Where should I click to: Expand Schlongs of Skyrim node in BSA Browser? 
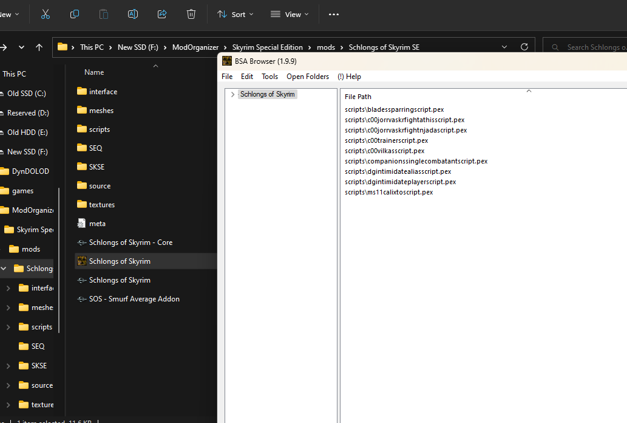pos(232,95)
